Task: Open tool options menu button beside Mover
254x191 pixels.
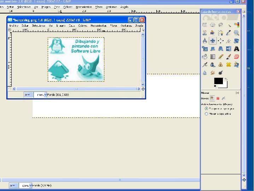Action: [x=237, y=93]
